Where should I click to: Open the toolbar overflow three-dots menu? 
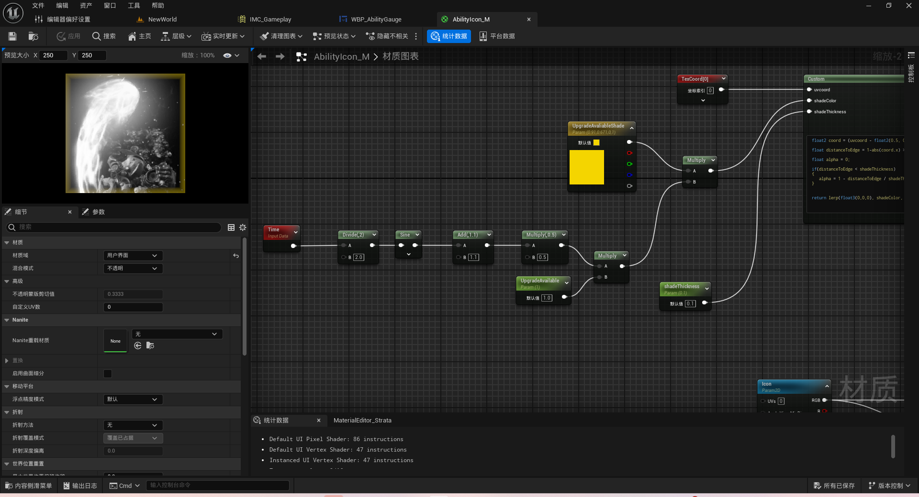(x=416, y=36)
